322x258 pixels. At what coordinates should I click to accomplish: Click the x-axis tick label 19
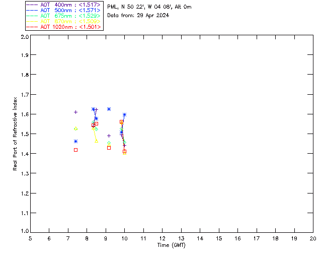coord(294,238)
